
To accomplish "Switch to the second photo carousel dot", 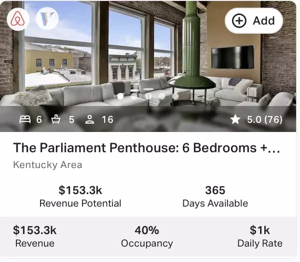I will (x=134, y=96).
